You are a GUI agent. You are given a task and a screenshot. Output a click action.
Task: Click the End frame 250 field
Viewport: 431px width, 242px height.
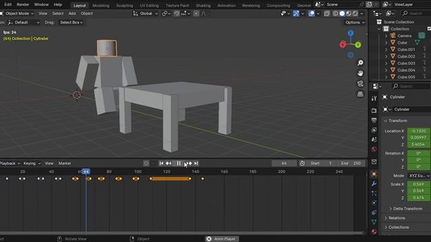(351, 163)
